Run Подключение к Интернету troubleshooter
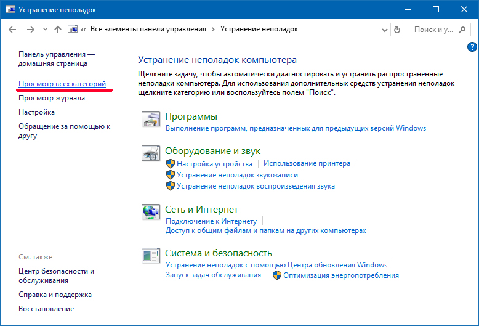Viewport: 479px width, 326px height. 211,221
